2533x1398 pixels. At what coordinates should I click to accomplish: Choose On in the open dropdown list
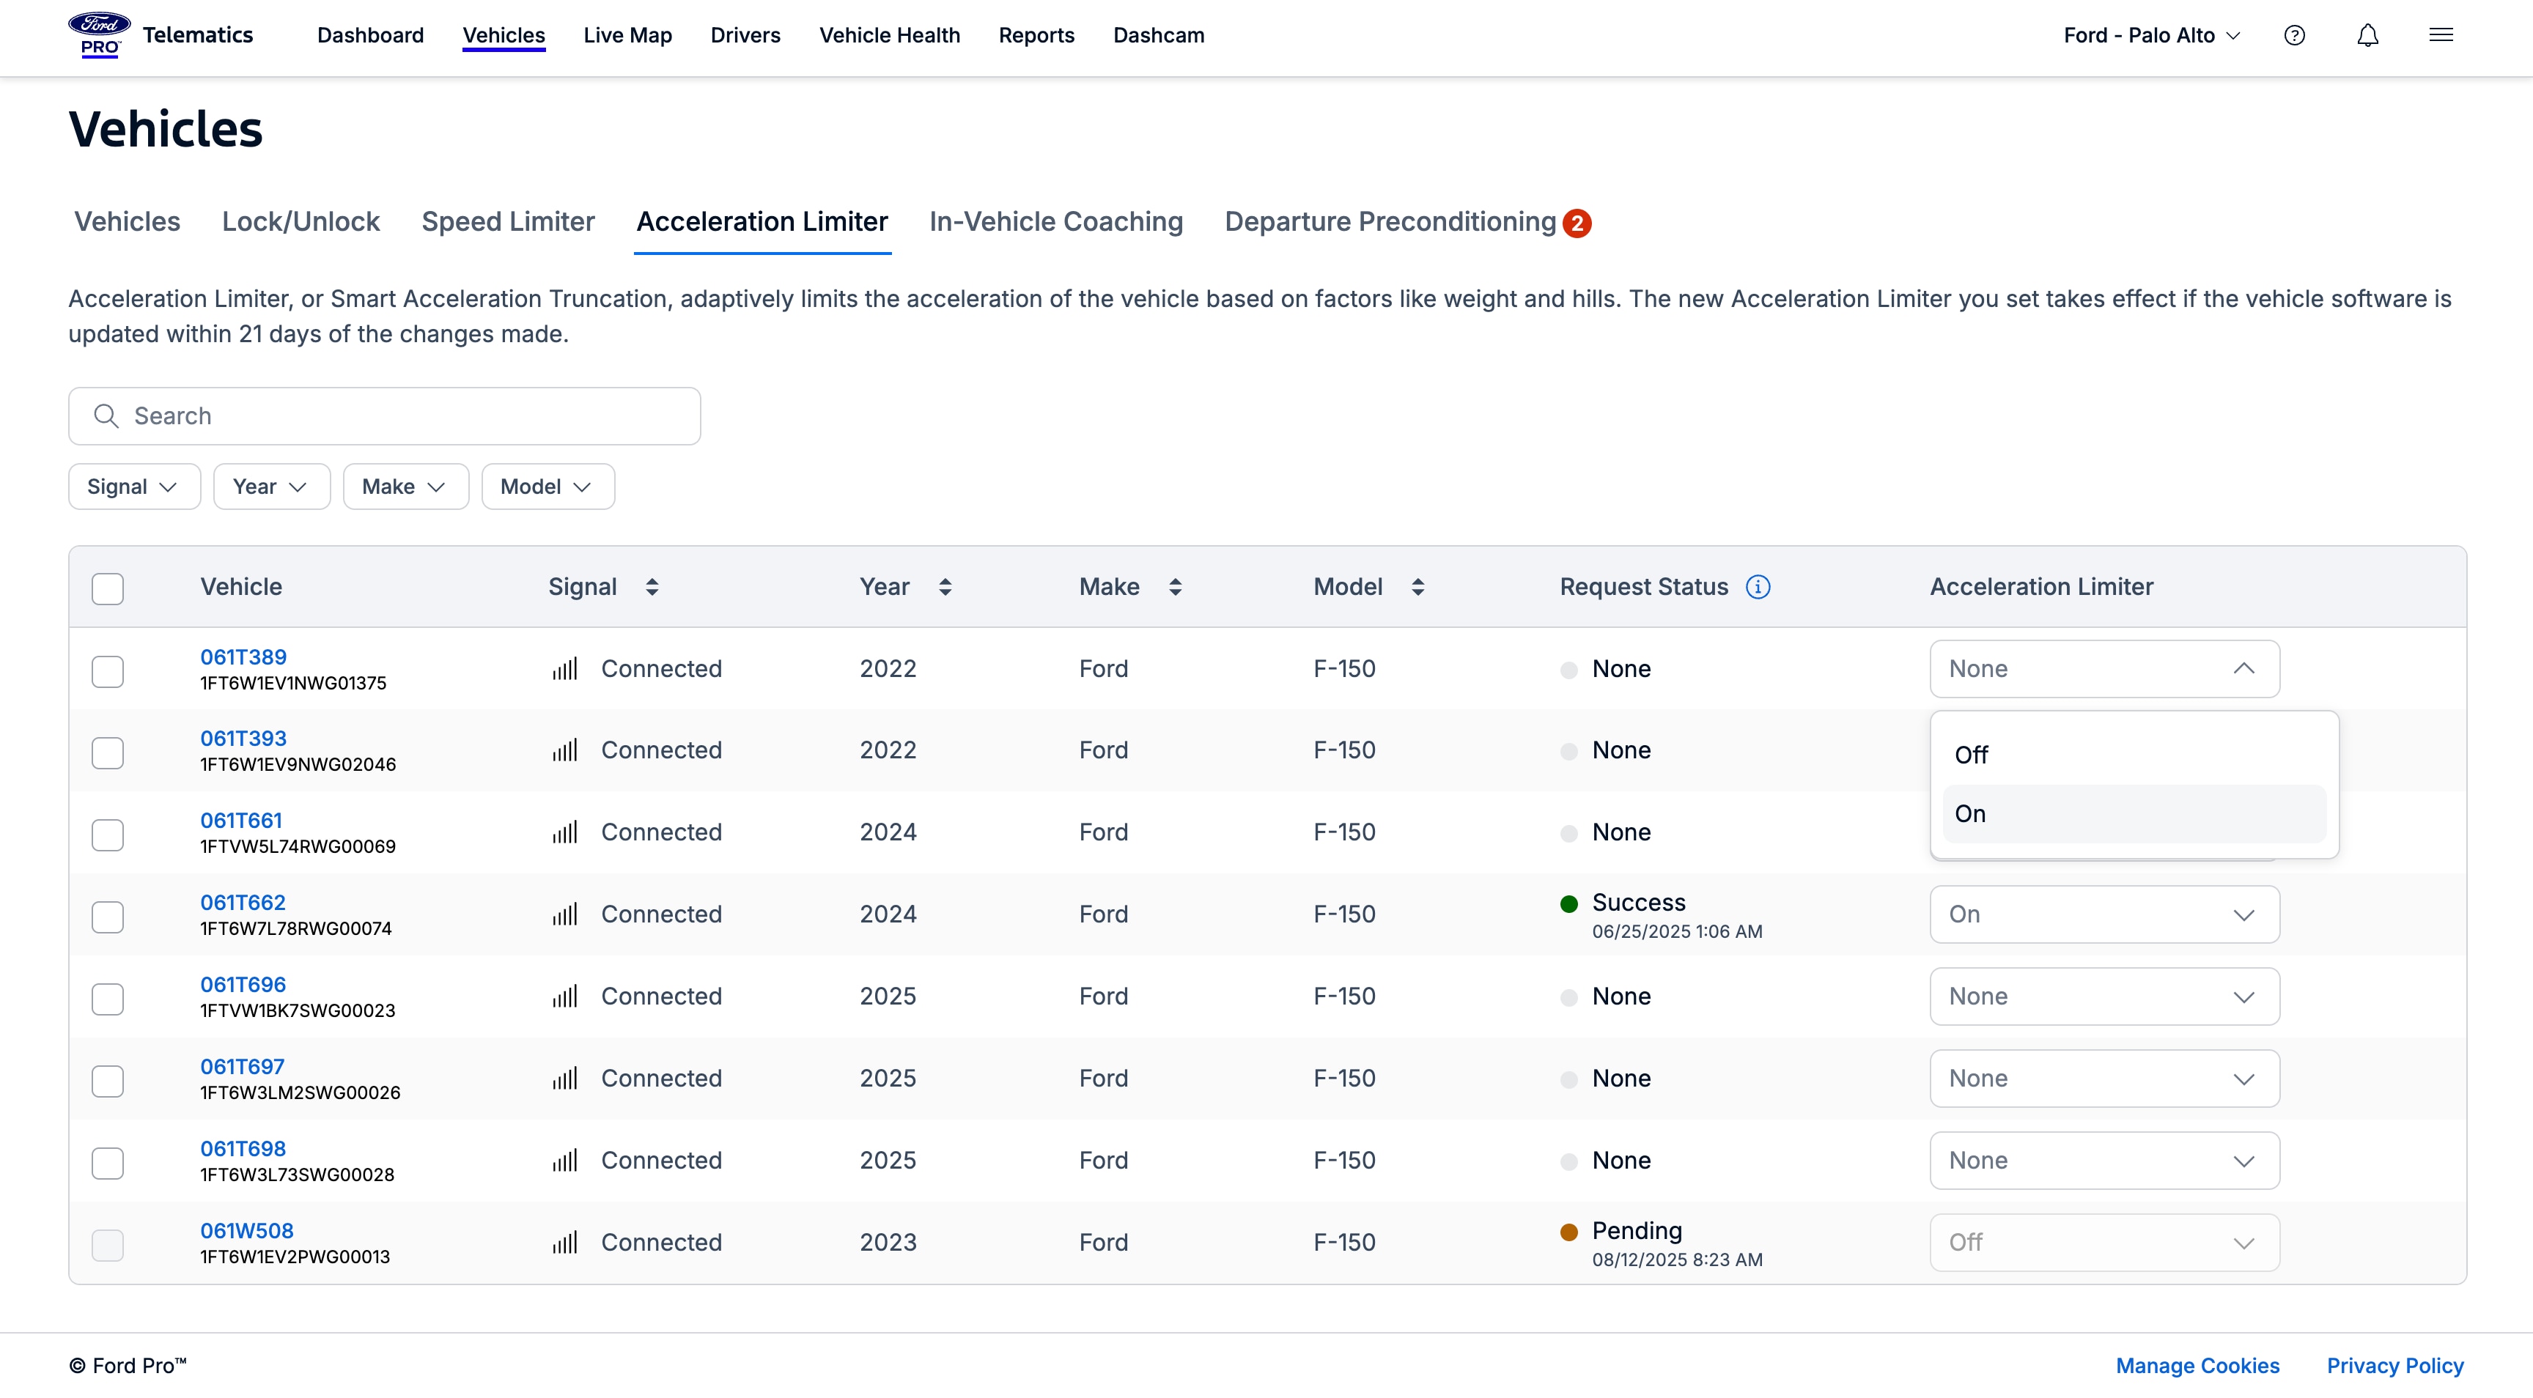pos(2133,814)
